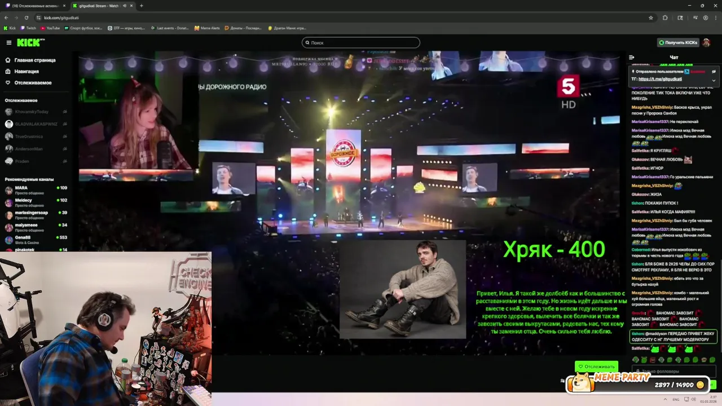Open the user profile avatar menu
The height and width of the screenshot is (406, 722).
pyautogui.click(x=706, y=42)
